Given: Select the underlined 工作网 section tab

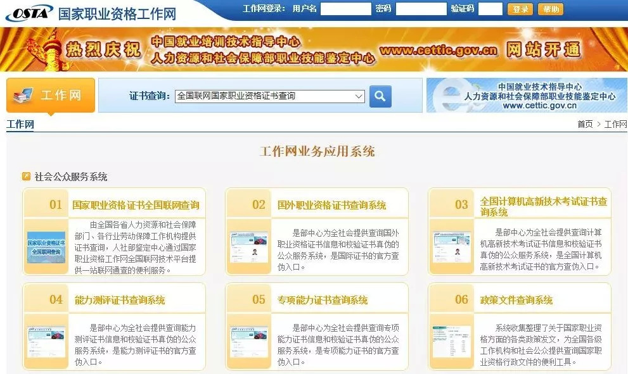Looking at the screenshot, I should point(20,125).
